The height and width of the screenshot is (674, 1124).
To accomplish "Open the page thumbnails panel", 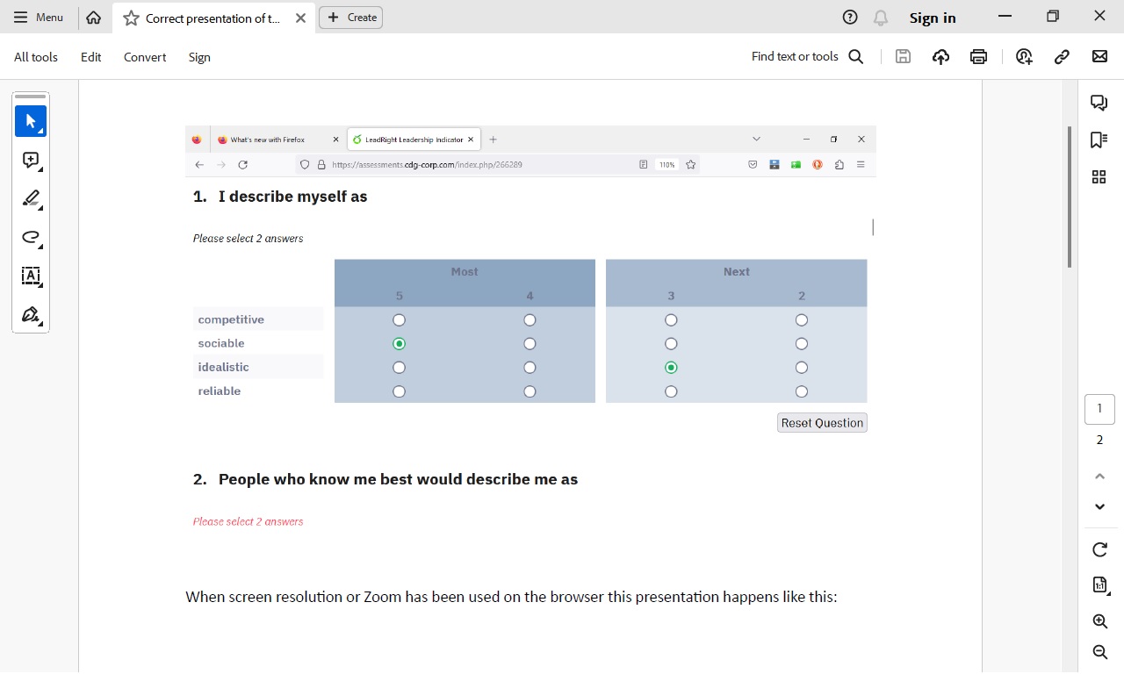I will [x=1099, y=177].
